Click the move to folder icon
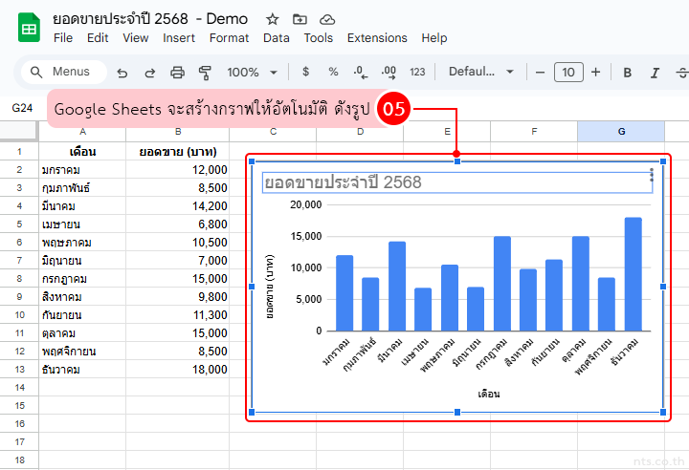The height and width of the screenshot is (470, 689). 300,19
